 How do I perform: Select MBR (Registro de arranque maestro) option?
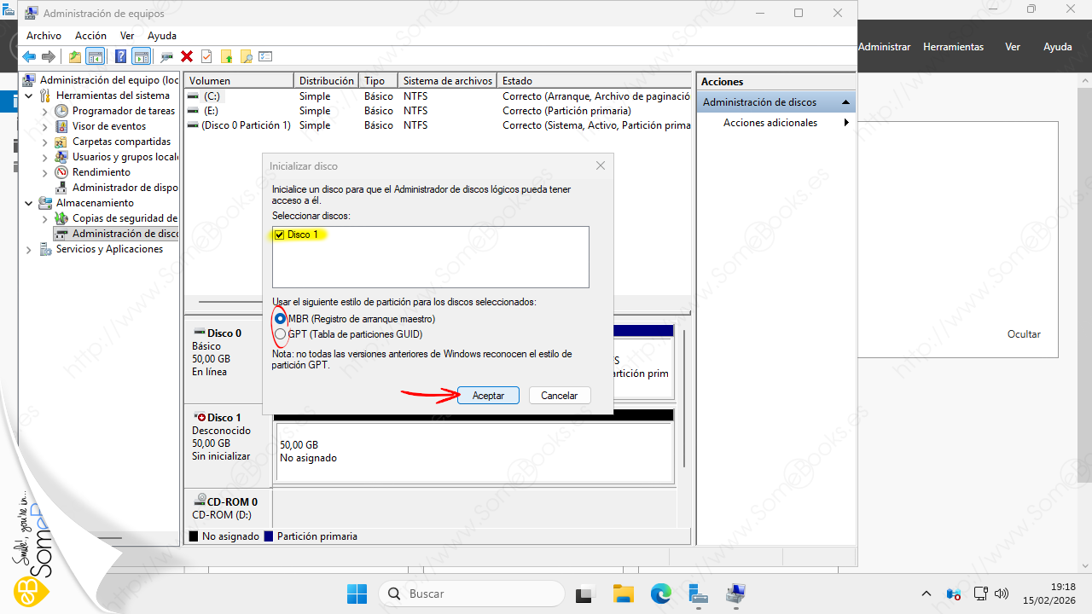point(280,319)
